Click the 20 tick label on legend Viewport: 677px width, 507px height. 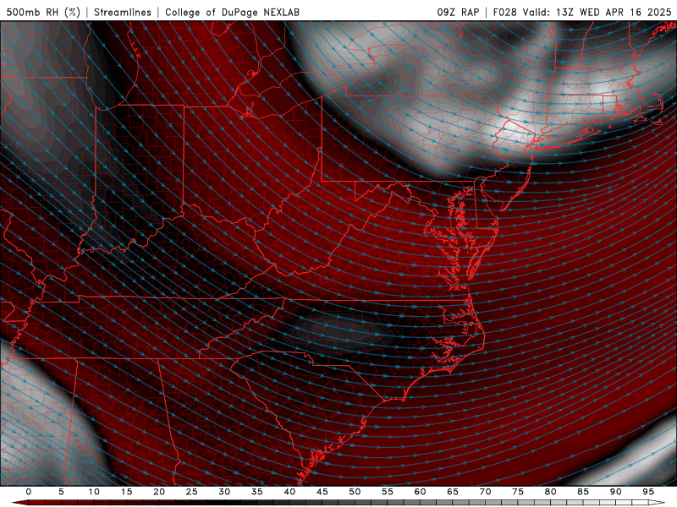click(159, 492)
